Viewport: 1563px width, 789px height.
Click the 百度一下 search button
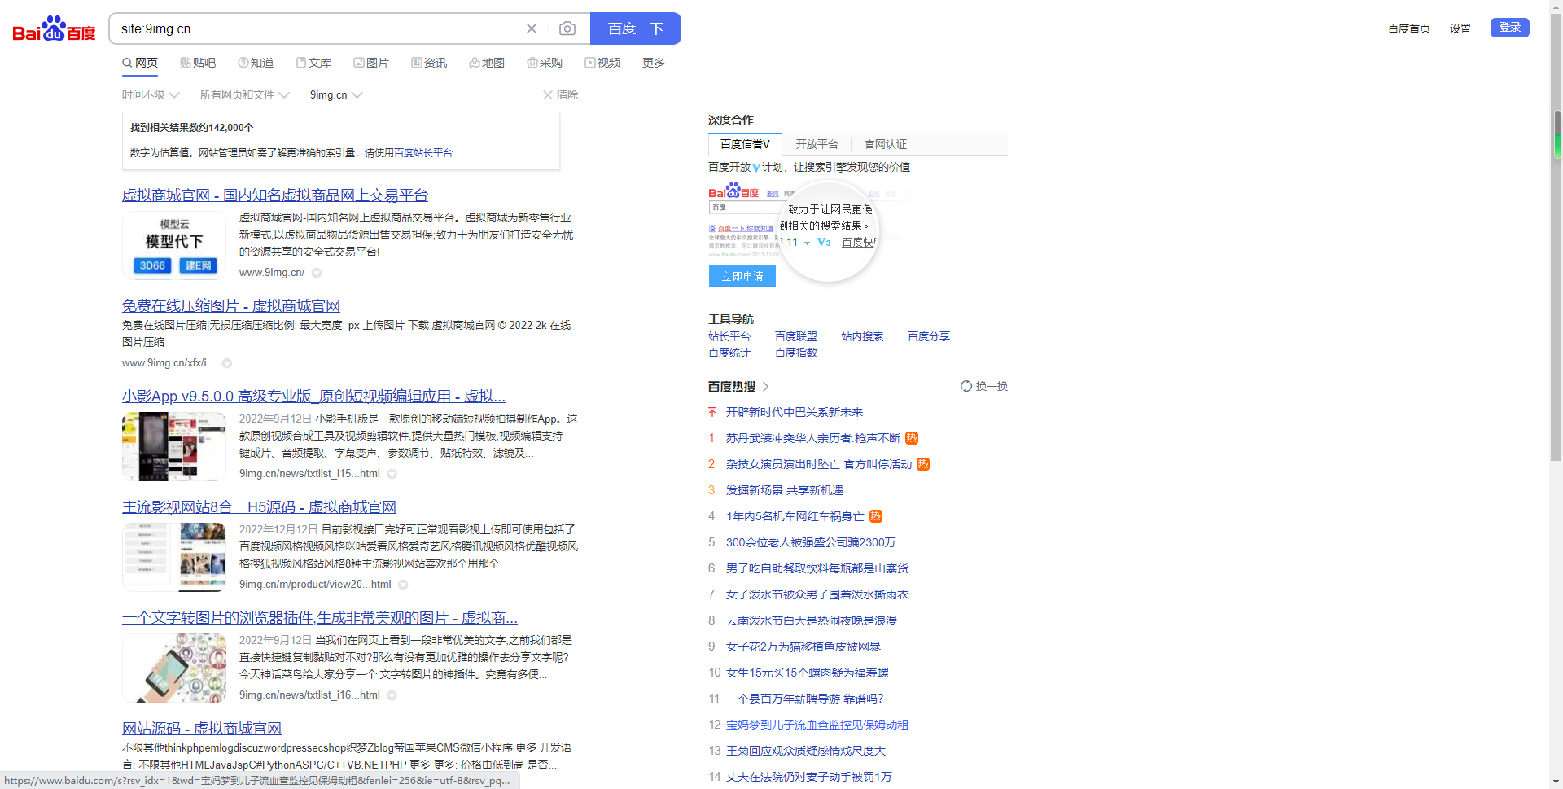click(x=636, y=28)
